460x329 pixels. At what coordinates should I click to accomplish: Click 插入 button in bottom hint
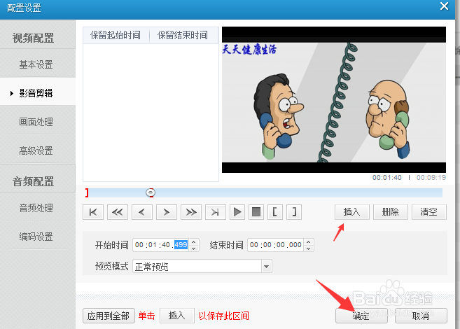[177, 316]
